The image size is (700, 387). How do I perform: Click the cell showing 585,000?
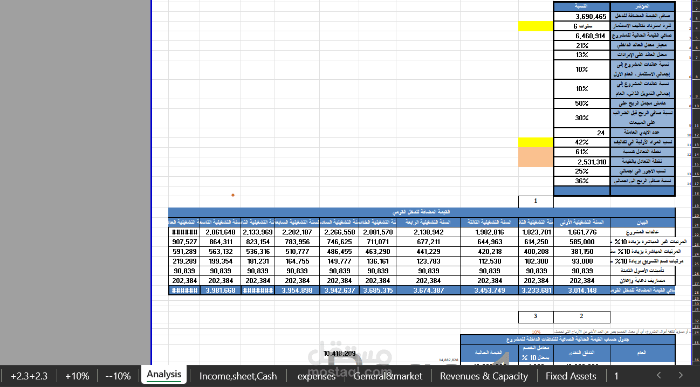(x=582, y=242)
